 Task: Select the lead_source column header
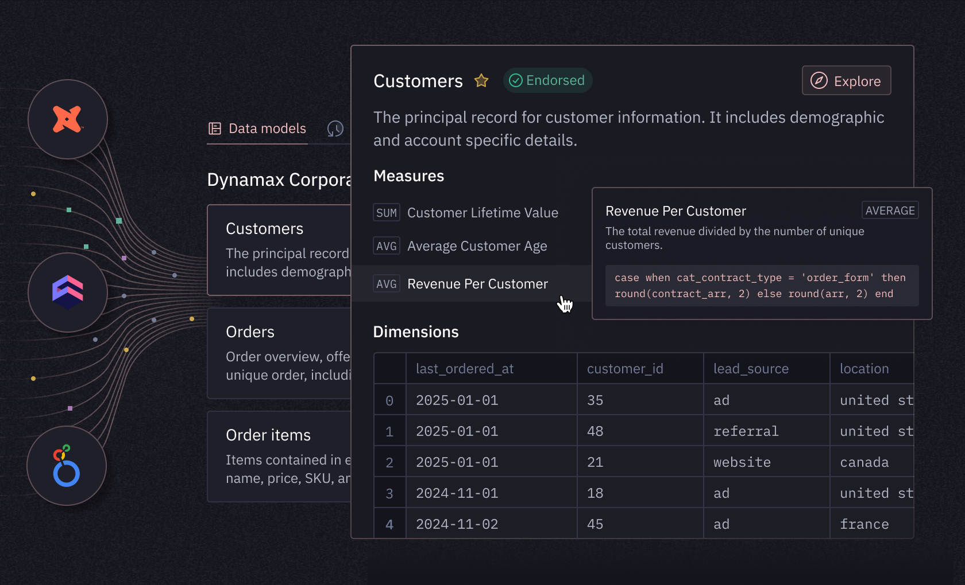pyautogui.click(x=751, y=368)
